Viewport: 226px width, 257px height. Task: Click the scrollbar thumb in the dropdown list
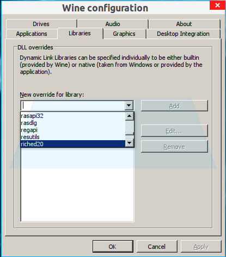[x=130, y=128]
